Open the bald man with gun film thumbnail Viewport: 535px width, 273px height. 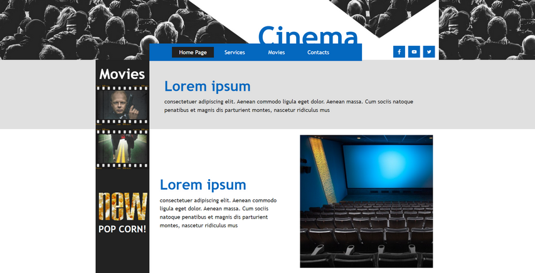pyautogui.click(x=122, y=105)
